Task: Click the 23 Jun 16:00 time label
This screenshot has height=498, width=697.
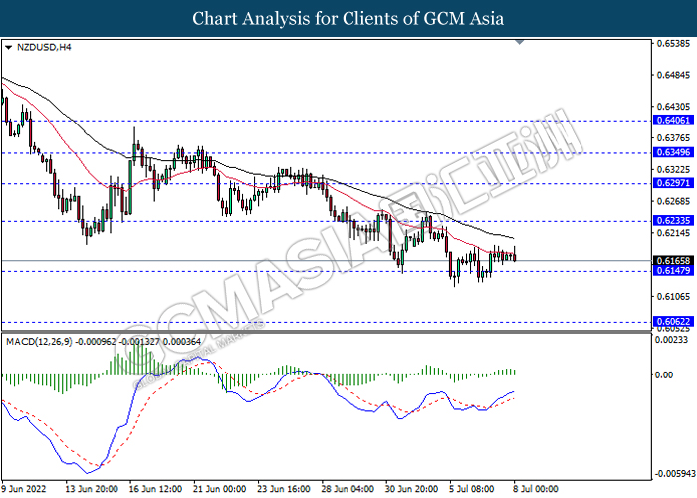Action: 284,489
